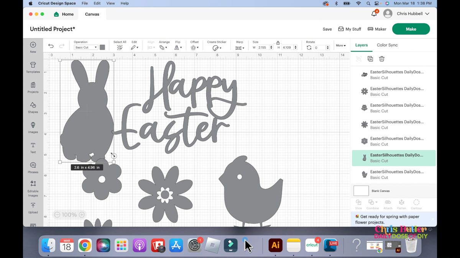
Task: Open the View menu
Action: 110,3
